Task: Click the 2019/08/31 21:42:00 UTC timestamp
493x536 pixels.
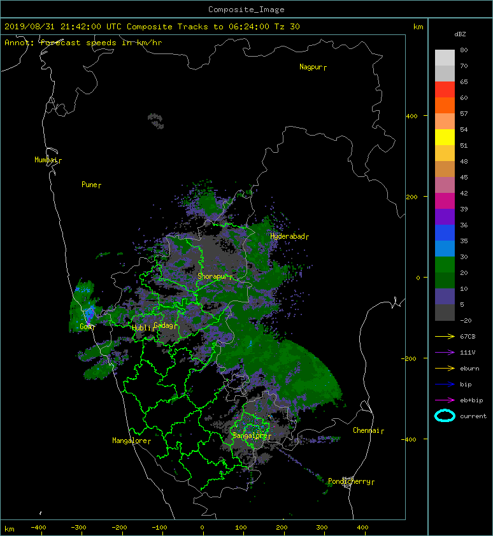Action: click(62, 27)
